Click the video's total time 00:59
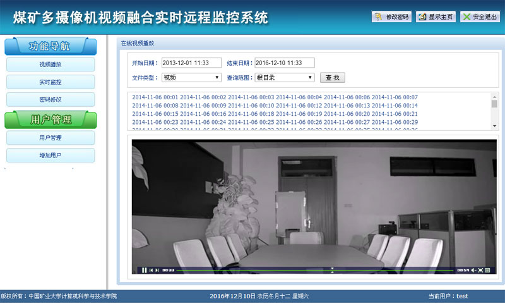This screenshot has height=306, width=505. point(463,270)
